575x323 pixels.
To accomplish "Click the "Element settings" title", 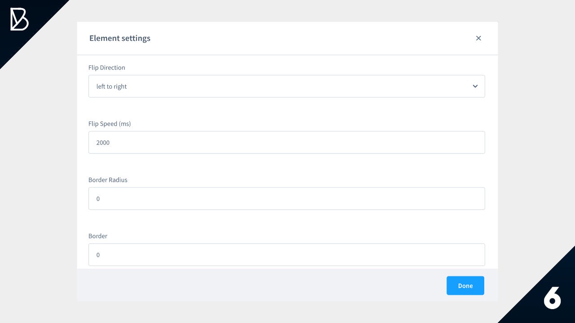I will point(120,38).
